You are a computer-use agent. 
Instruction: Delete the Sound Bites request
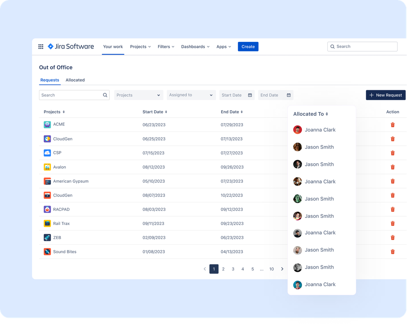393,252
